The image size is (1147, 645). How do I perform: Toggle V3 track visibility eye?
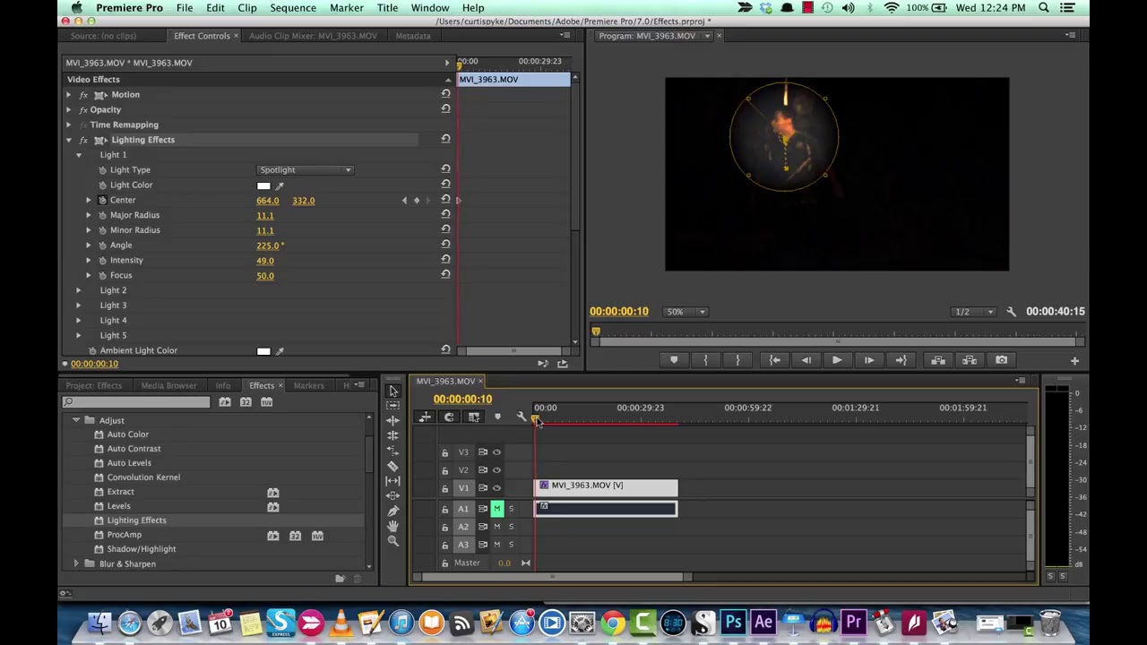tap(496, 452)
